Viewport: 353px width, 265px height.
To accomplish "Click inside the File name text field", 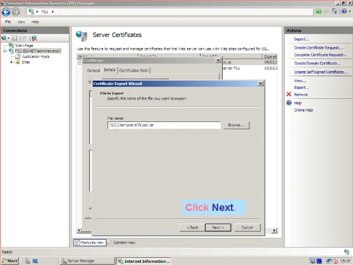I will [x=164, y=125].
